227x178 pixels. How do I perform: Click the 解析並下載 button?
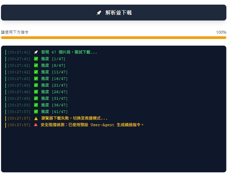[x=113, y=13]
